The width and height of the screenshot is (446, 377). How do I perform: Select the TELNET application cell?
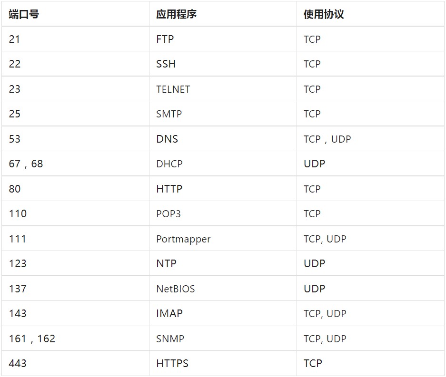(173, 89)
